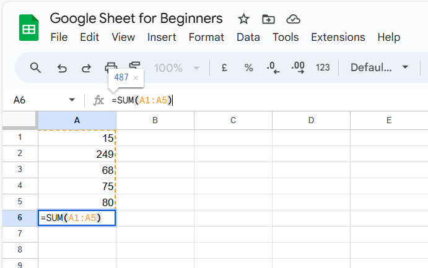Click cell containing 68

point(77,170)
